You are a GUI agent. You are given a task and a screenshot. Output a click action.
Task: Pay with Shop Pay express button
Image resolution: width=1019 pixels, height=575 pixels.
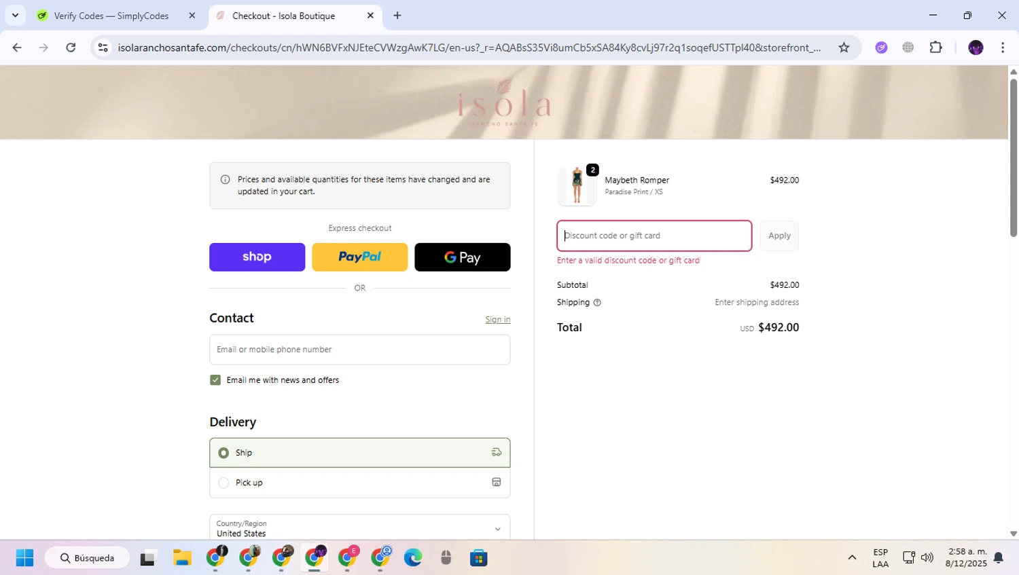pos(257,257)
